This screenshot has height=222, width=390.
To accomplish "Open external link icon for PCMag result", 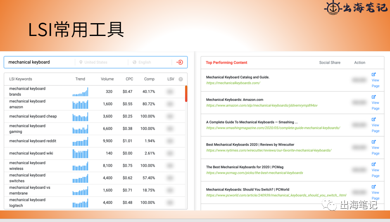I will pyautogui.click(x=373, y=164).
